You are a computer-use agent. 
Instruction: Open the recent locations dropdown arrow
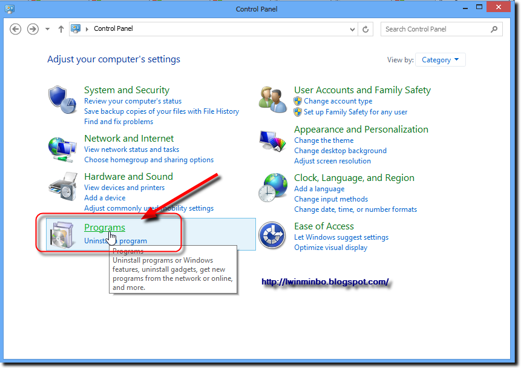pyautogui.click(x=48, y=29)
